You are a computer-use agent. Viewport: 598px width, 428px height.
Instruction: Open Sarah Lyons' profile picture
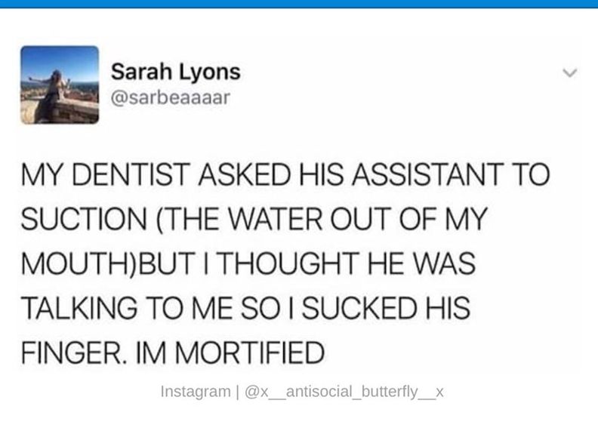click(60, 85)
